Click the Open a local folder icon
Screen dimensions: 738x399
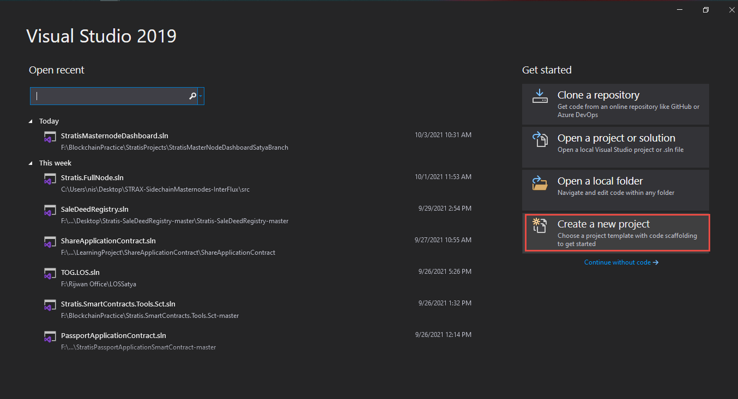[540, 183]
